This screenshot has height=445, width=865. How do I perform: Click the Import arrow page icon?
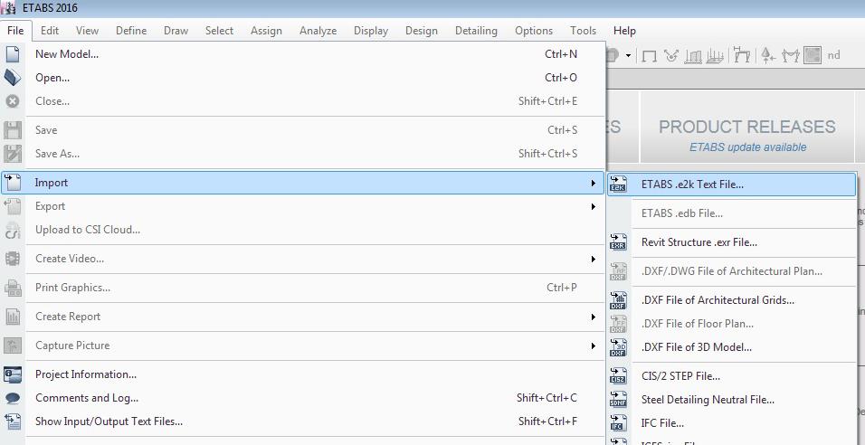tap(12, 183)
